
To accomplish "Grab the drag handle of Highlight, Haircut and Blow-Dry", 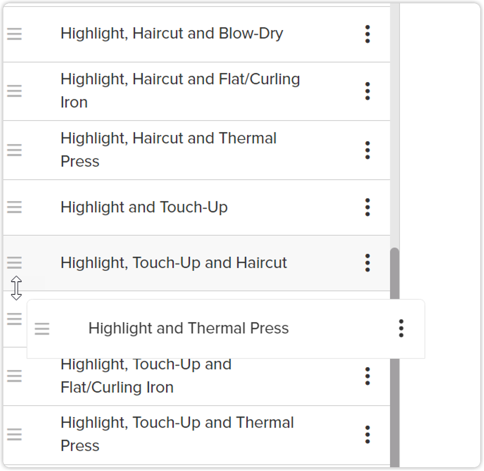I will pyautogui.click(x=14, y=34).
